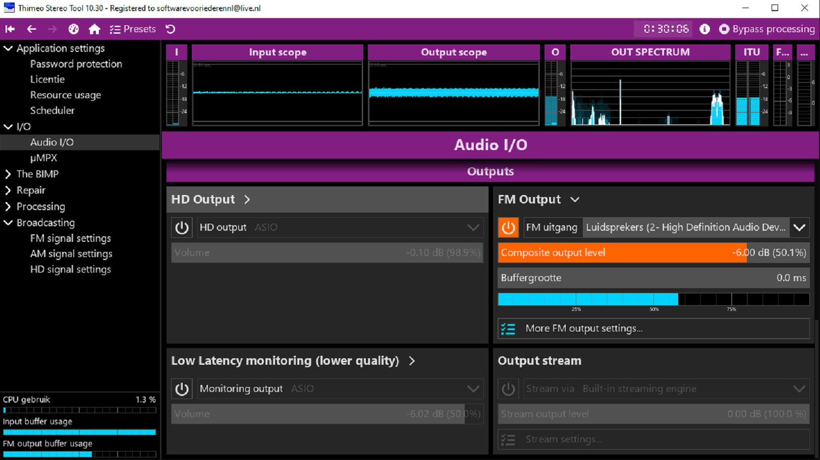Select the I input meter header
This screenshot has height=460, width=820.
[x=177, y=52]
